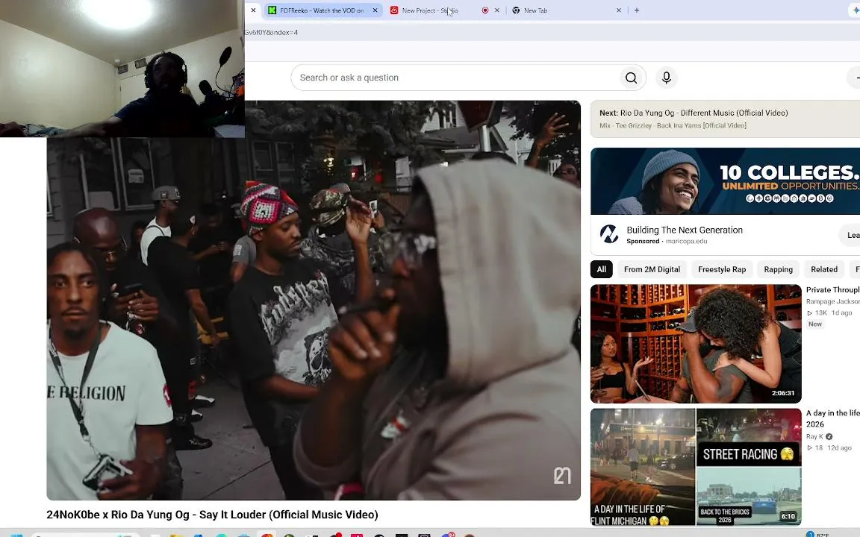Click recording indicator on New Project tab
Screen dimensions: 860x537
tap(484, 10)
